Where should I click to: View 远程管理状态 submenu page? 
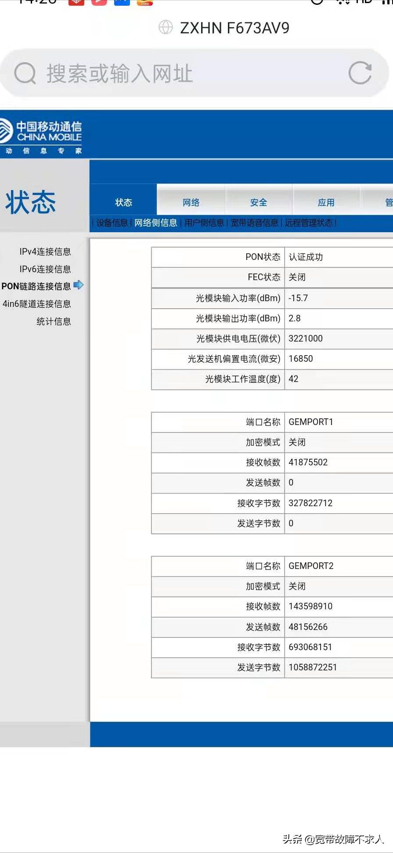coord(309,223)
